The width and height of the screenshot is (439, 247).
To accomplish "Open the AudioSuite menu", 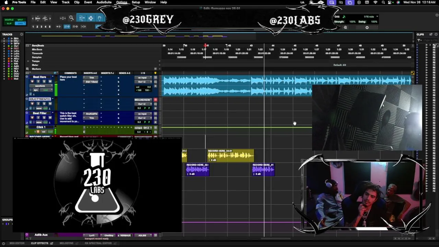I will (104, 2).
